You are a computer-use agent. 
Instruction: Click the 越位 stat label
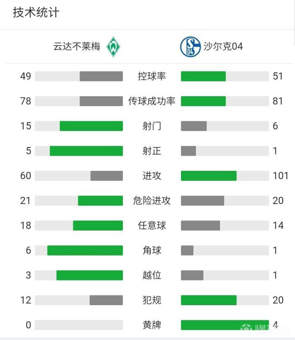point(152,275)
